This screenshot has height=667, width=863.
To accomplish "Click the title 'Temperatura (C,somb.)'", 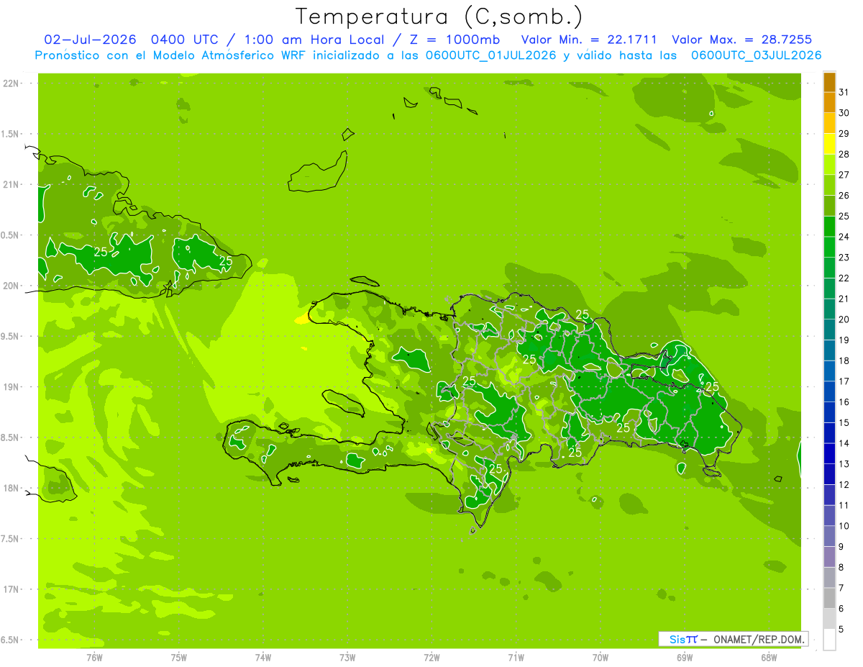I will coord(439,17).
